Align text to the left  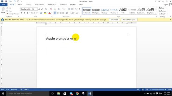(x=55, y=13)
